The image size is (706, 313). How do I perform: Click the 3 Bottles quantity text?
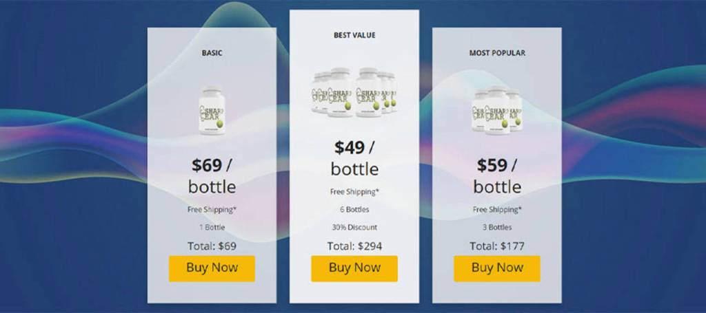[496, 227]
